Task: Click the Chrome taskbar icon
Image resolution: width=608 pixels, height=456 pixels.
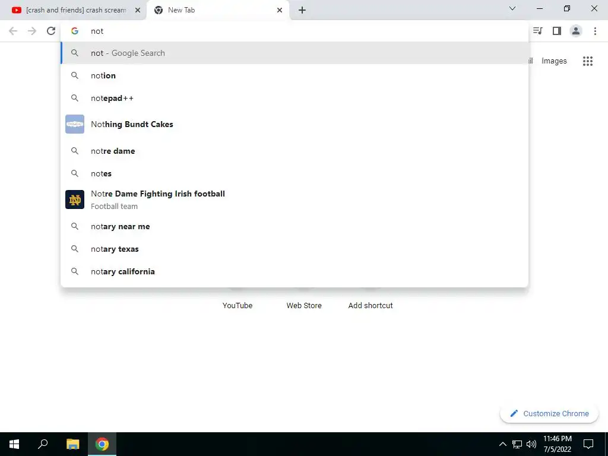Action: tap(102, 444)
